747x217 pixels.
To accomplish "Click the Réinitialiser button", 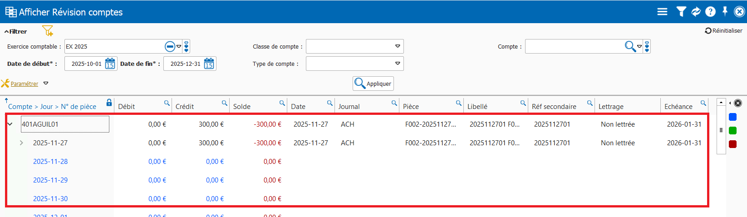I will coord(723,31).
